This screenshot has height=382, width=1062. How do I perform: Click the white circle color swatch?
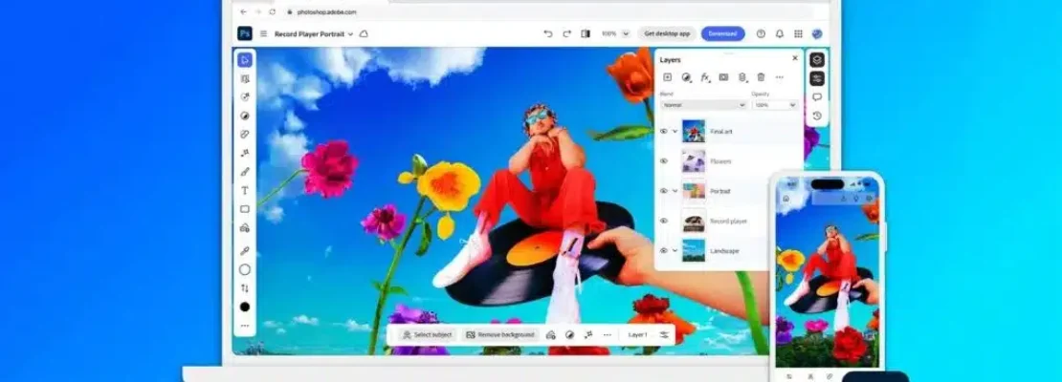pyautogui.click(x=245, y=269)
